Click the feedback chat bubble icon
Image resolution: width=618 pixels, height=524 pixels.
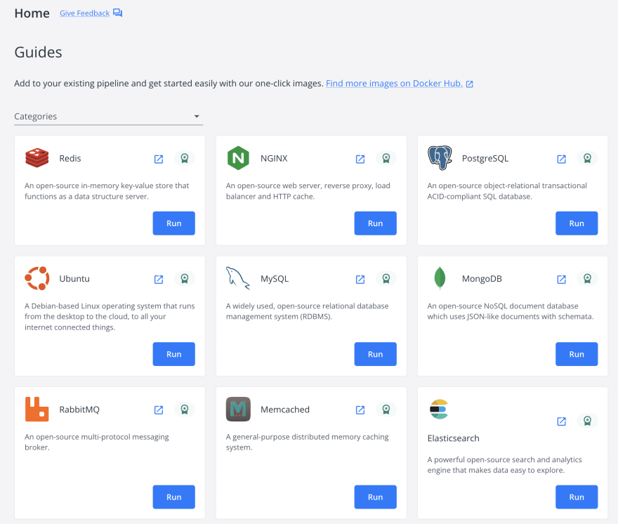(x=117, y=13)
